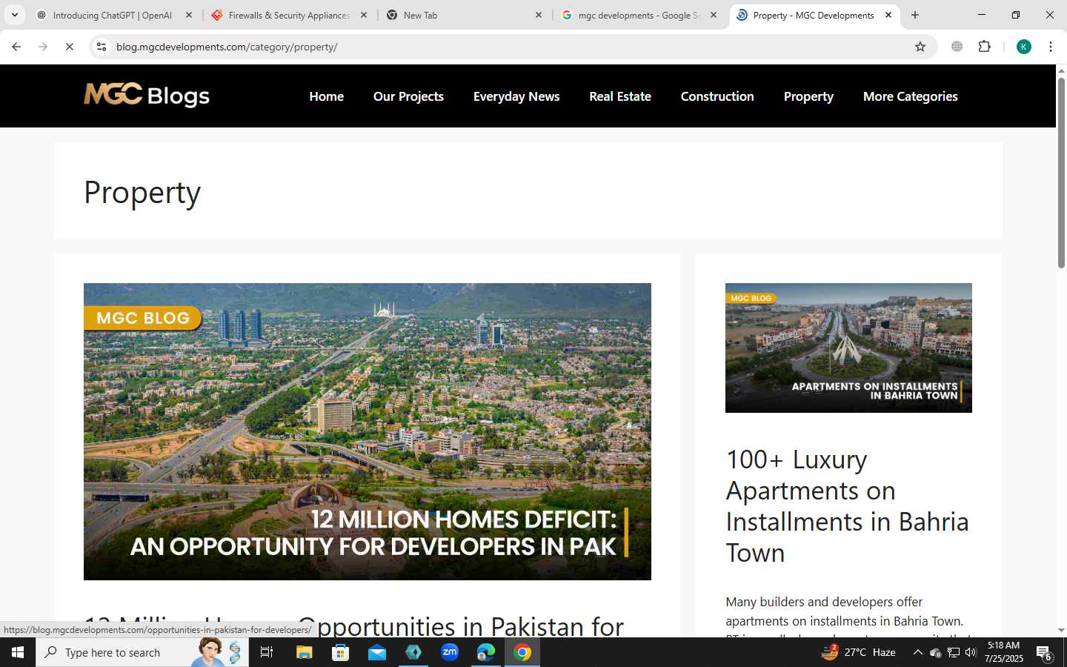Open Construction category

(717, 96)
